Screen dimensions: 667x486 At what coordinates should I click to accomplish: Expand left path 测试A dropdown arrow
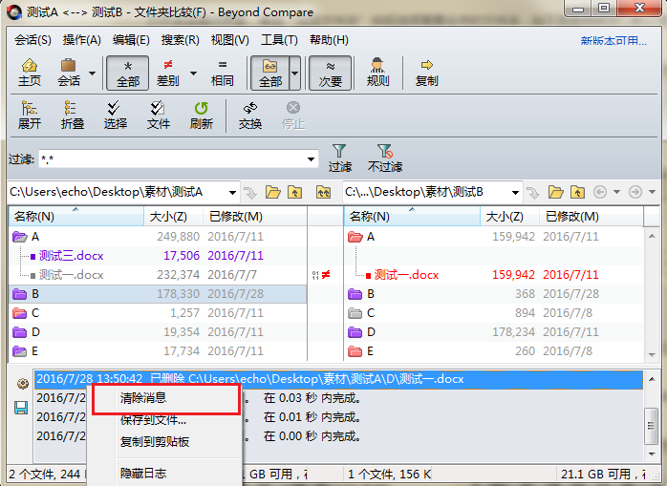[232, 193]
